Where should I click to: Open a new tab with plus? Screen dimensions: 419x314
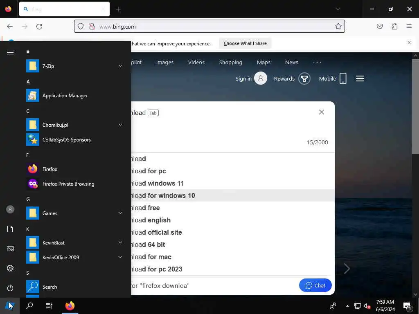tap(118, 9)
